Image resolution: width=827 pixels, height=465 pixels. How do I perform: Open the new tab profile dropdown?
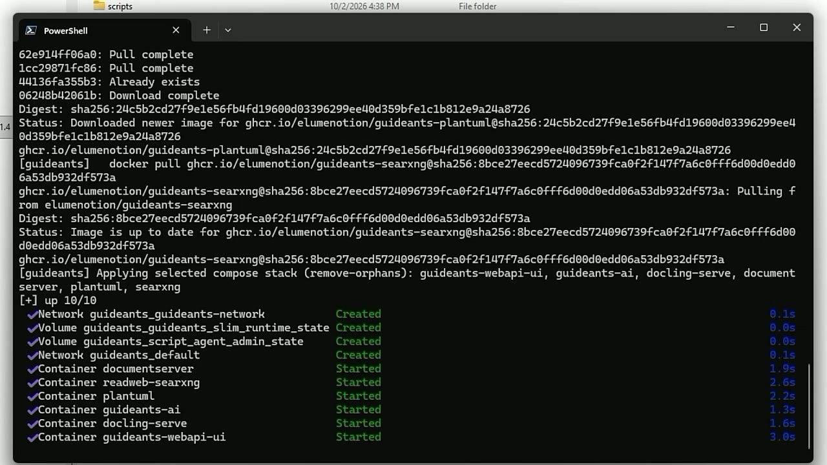point(228,30)
